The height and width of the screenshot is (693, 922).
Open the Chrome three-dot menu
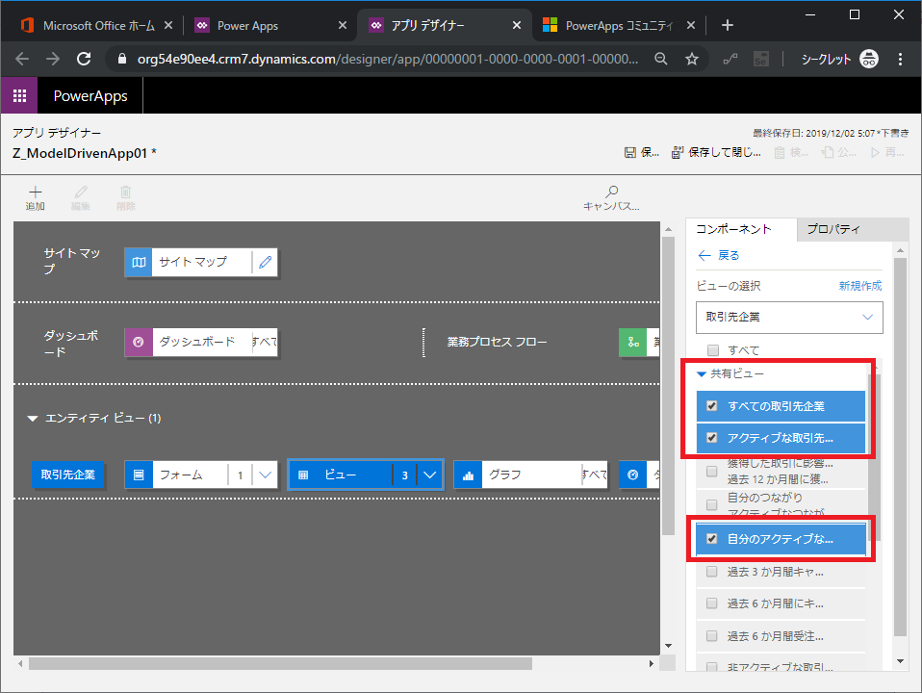click(x=900, y=59)
